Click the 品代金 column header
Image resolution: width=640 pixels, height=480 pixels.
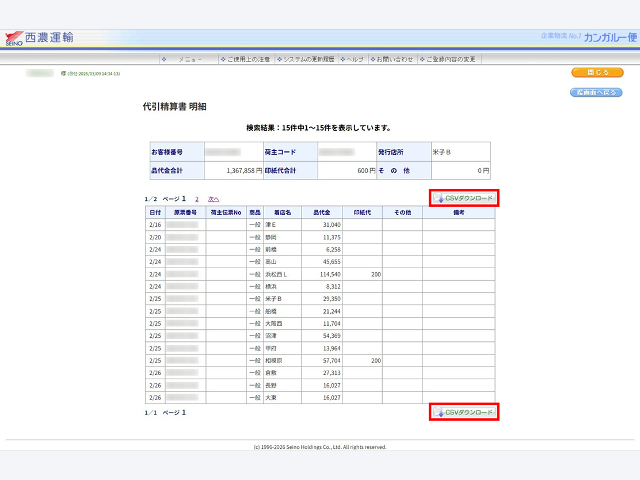322,212
